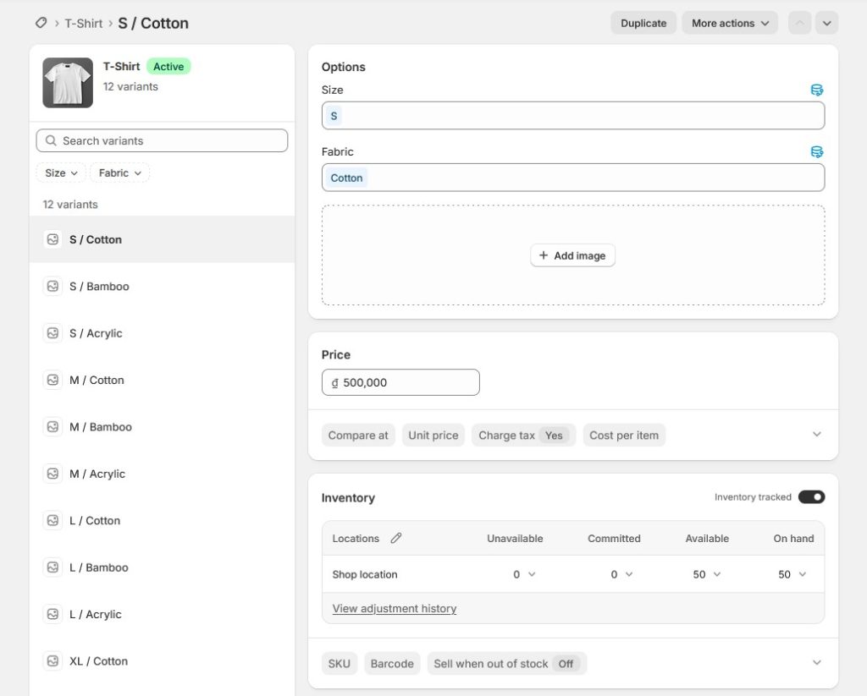Toggle the Inventory tracked switch
This screenshot has width=867, height=696.
[x=811, y=497]
